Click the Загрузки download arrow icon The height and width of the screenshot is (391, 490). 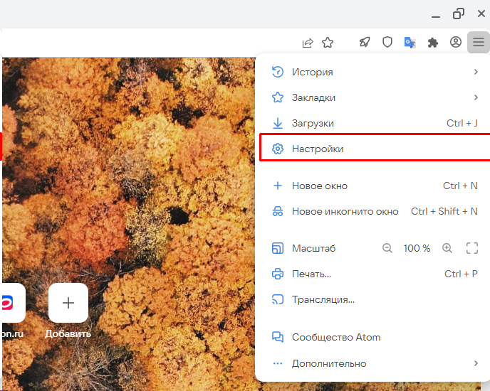[278, 123]
